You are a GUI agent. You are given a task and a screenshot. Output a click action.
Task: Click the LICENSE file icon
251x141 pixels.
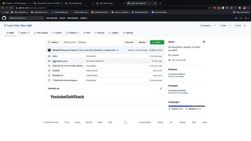click(x=49, y=70)
